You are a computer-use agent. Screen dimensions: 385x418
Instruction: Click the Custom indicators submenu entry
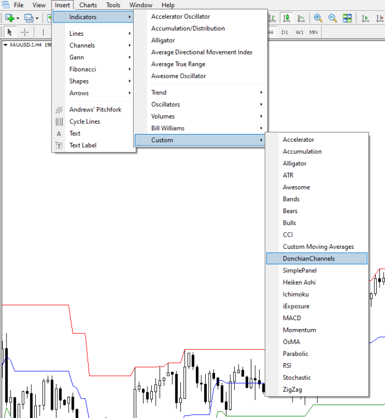click(200, 140)
